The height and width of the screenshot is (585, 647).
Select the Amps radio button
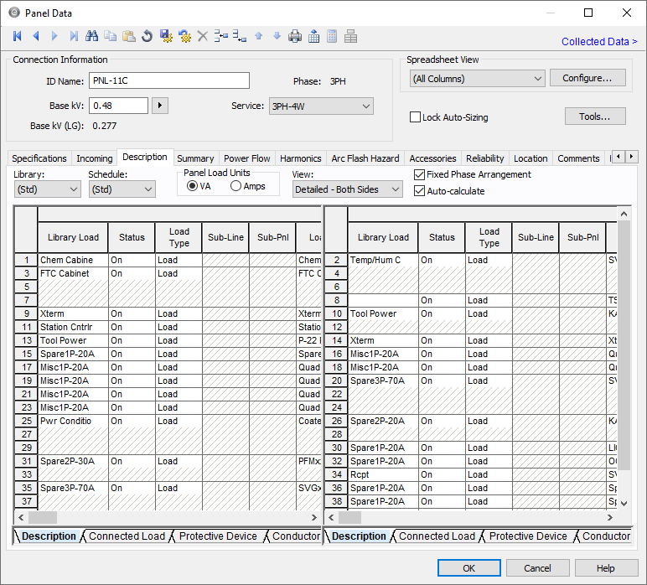tap(236, 186)
